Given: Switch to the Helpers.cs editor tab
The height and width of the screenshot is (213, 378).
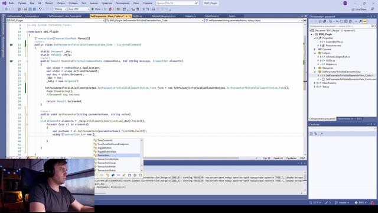Looking at the screenshot, I should pyautogui.click(x=190, y=16).
